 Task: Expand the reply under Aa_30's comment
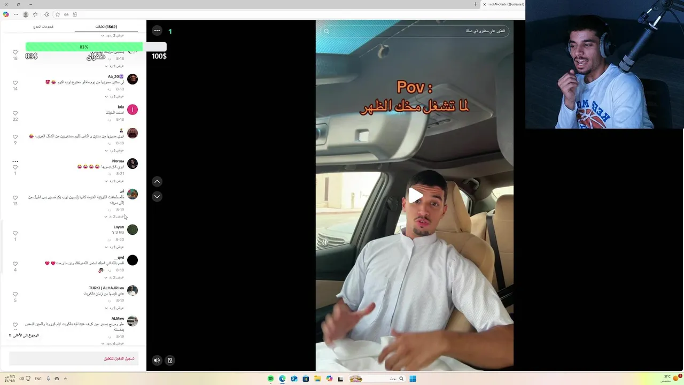tap(114, 96)
